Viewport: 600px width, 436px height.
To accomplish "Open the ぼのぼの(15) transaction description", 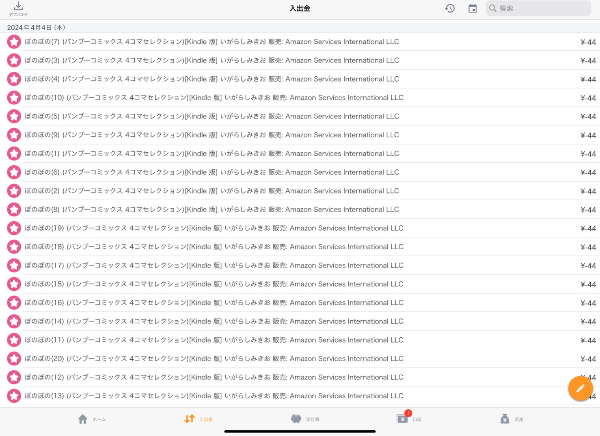I will (x=214, y=284).
